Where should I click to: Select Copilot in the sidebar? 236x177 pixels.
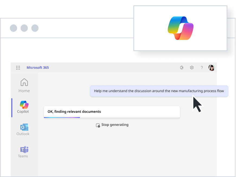(x=23, y=107)
